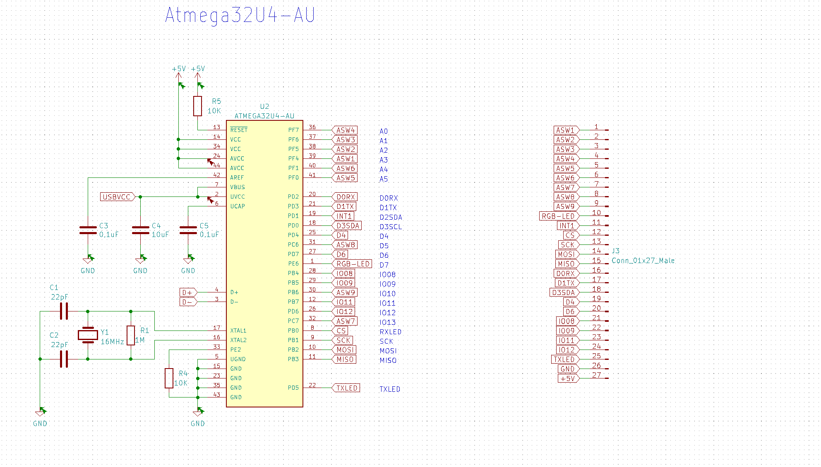
Task: Select the R4 10K resistor symbol
Action: (x=169, y=378)
